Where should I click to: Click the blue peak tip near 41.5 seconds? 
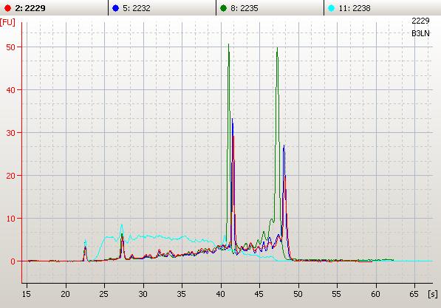point(232,119)
